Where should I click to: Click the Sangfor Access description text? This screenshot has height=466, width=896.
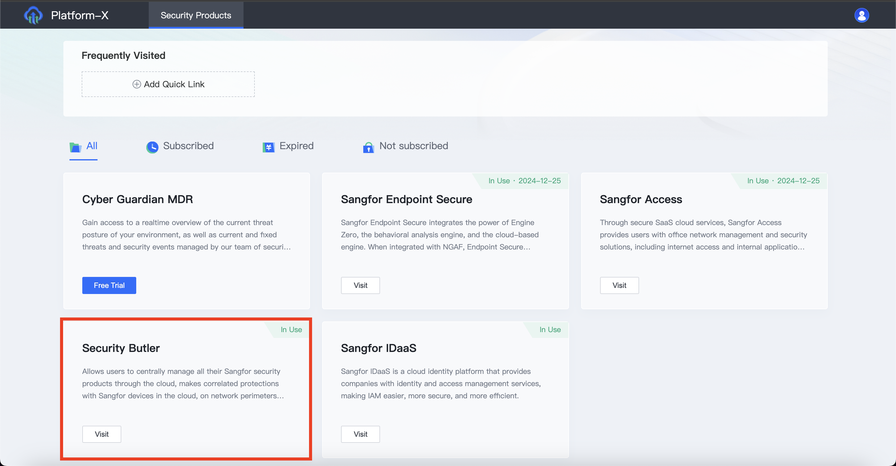coord(703,235)
